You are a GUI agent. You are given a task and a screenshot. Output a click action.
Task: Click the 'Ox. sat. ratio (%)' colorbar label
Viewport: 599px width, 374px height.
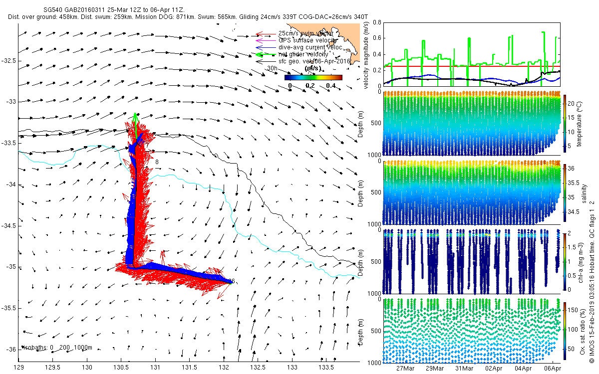click(x=583, y=331)
